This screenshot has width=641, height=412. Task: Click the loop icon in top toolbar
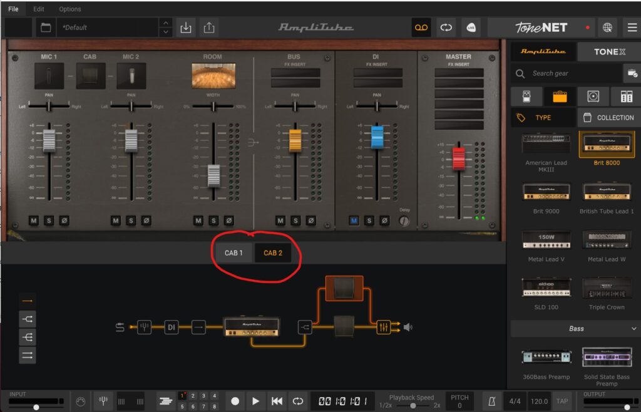click(446, 28)
